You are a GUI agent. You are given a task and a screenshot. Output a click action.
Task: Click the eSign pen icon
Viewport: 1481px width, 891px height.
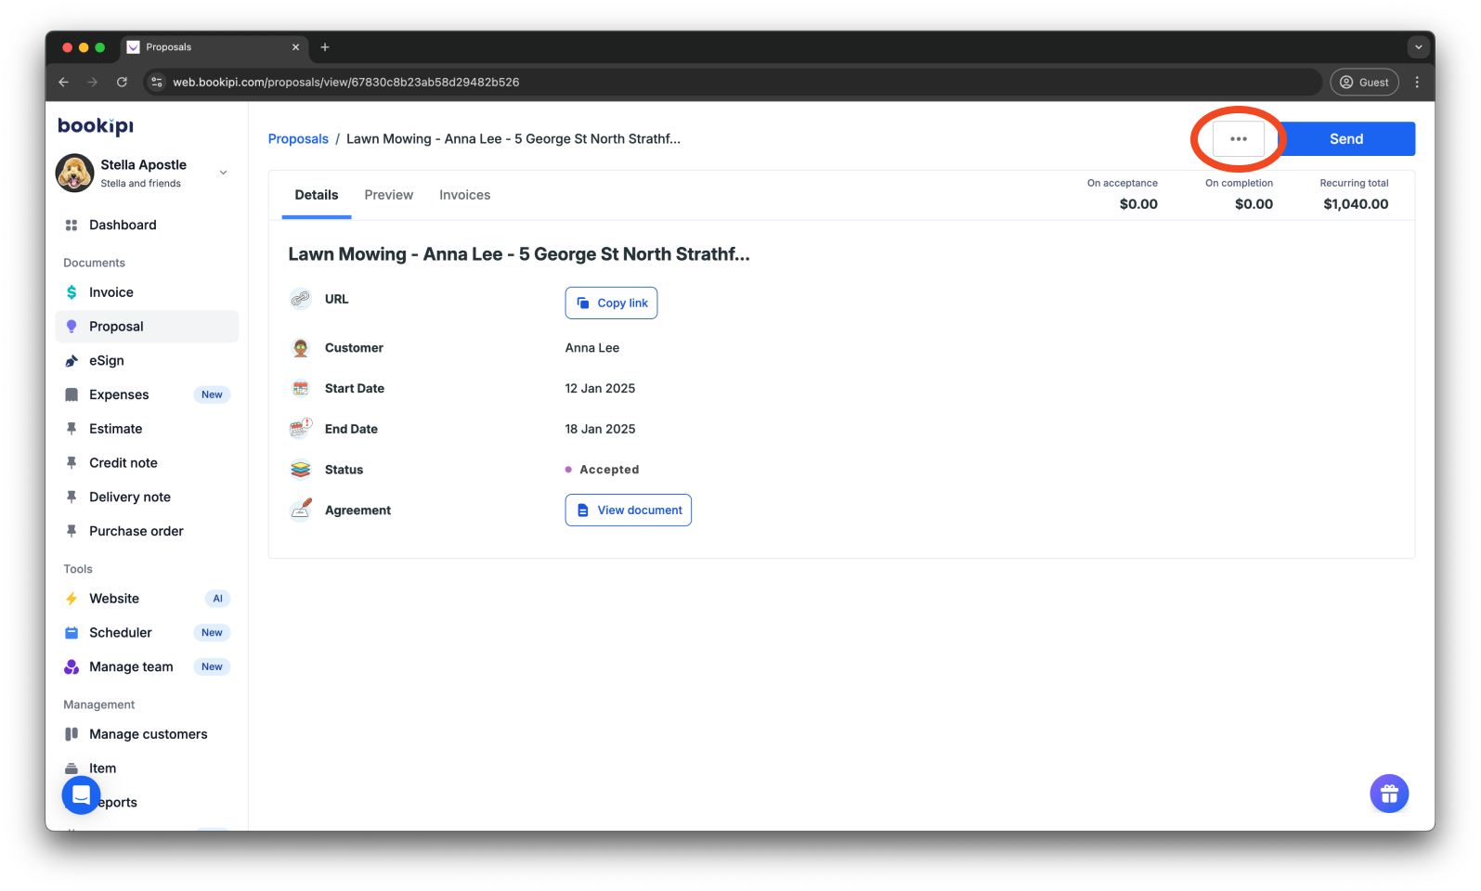click(71, 361)
